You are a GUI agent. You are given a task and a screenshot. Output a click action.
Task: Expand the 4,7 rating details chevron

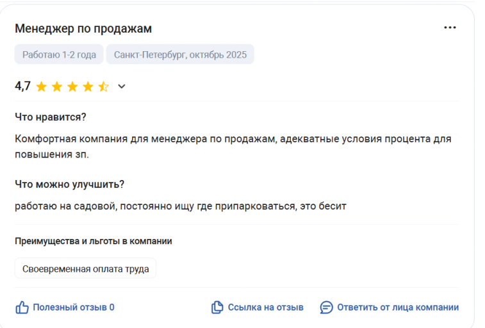(122, 86)
